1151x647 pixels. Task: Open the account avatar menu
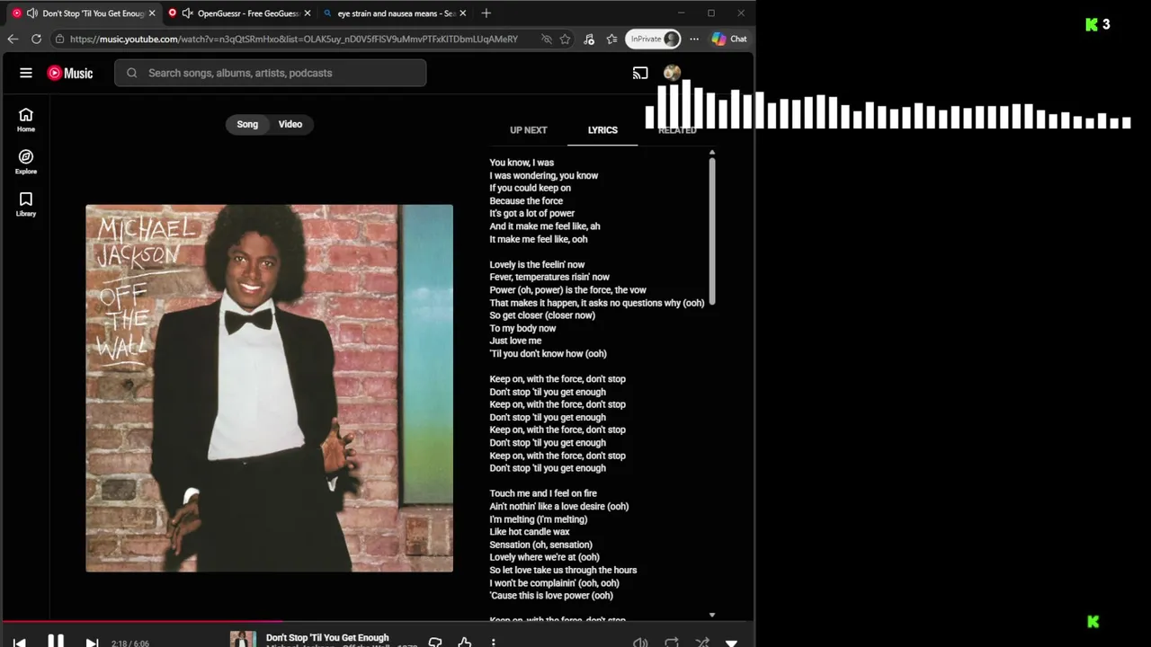[672, 73]
